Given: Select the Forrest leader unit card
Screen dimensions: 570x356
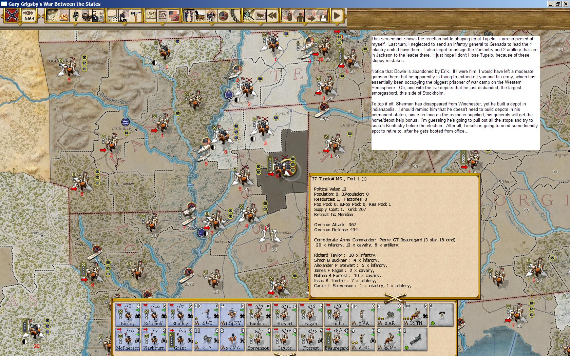Looking at the screenshot, I should [x=311, y=339].
